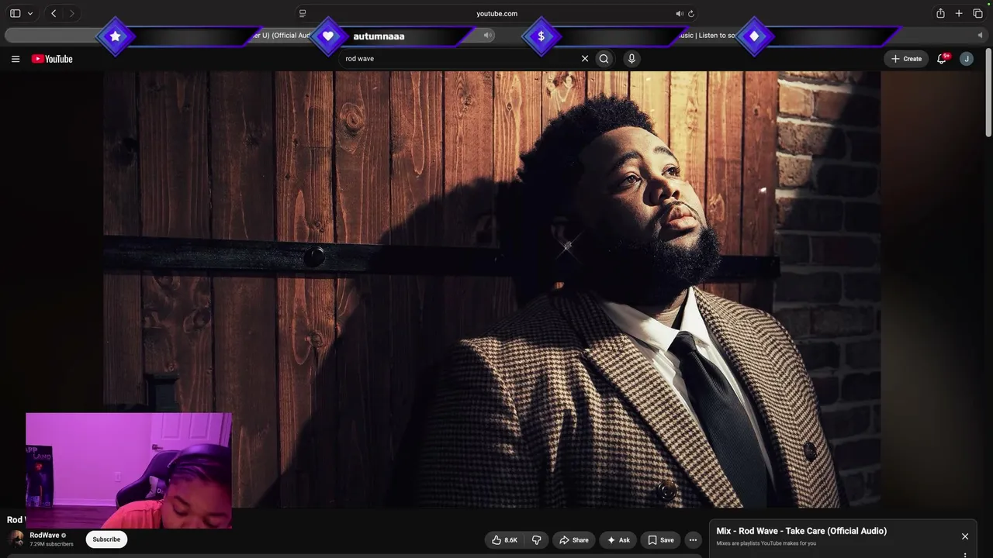
Task: Click the Create button
Action: click(906, 59)
